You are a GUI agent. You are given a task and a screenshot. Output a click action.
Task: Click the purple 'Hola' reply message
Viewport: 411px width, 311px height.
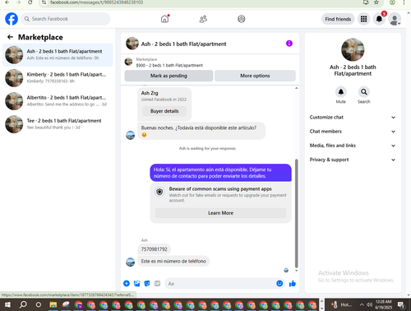click(x=220, y=173)
